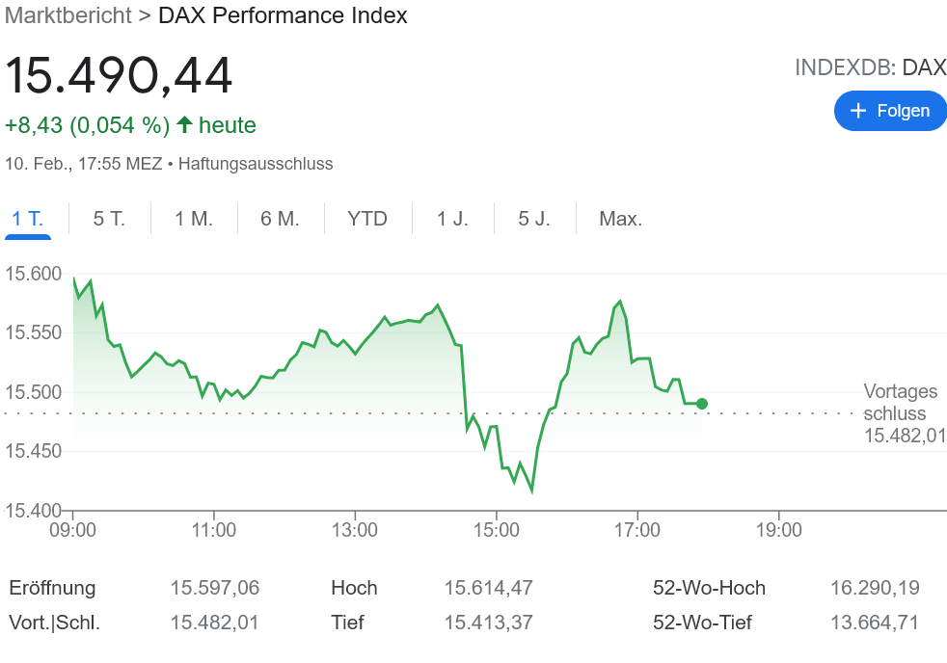Image resolution: width=947 pixels, height=663 pixels.
Task: Choose the Max. time range tab
Action: pos(620,219)
